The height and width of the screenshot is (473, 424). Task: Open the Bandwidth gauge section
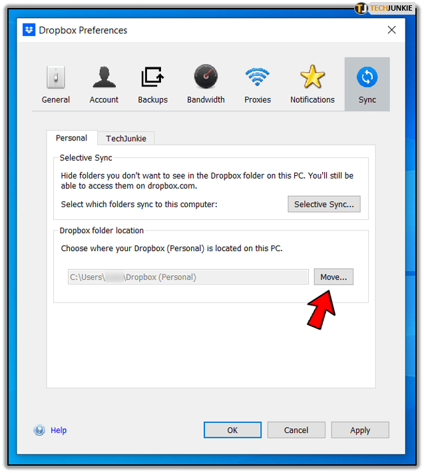coord(206,85)
